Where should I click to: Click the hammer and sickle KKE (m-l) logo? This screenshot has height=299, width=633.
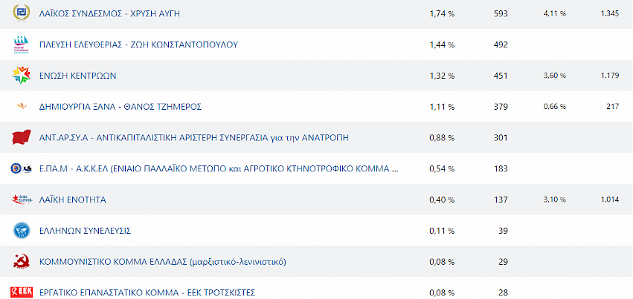pyautogui.click(x=21, y=262)
